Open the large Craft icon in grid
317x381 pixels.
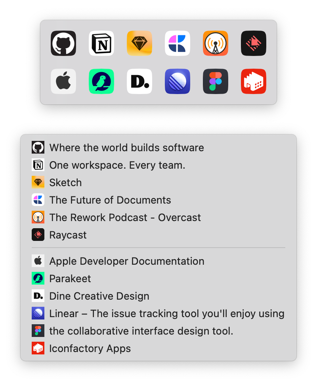(178, 43)
